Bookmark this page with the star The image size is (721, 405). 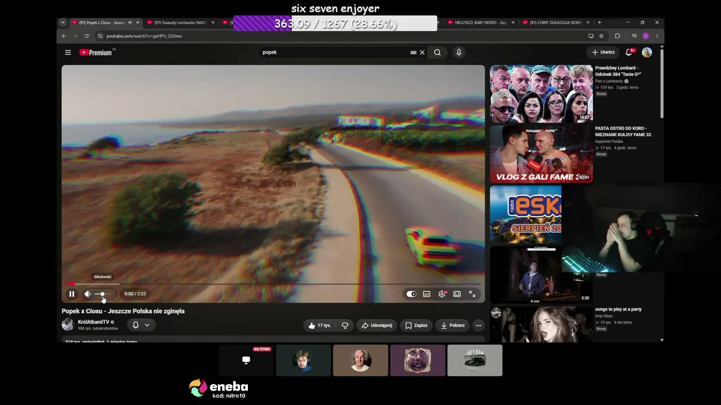coord(602,36)
